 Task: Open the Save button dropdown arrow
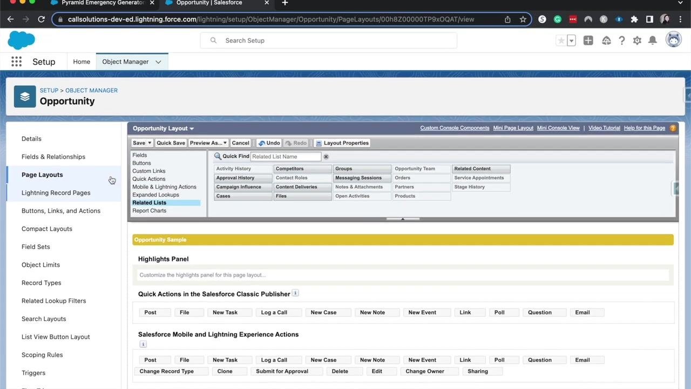point(150,143)
